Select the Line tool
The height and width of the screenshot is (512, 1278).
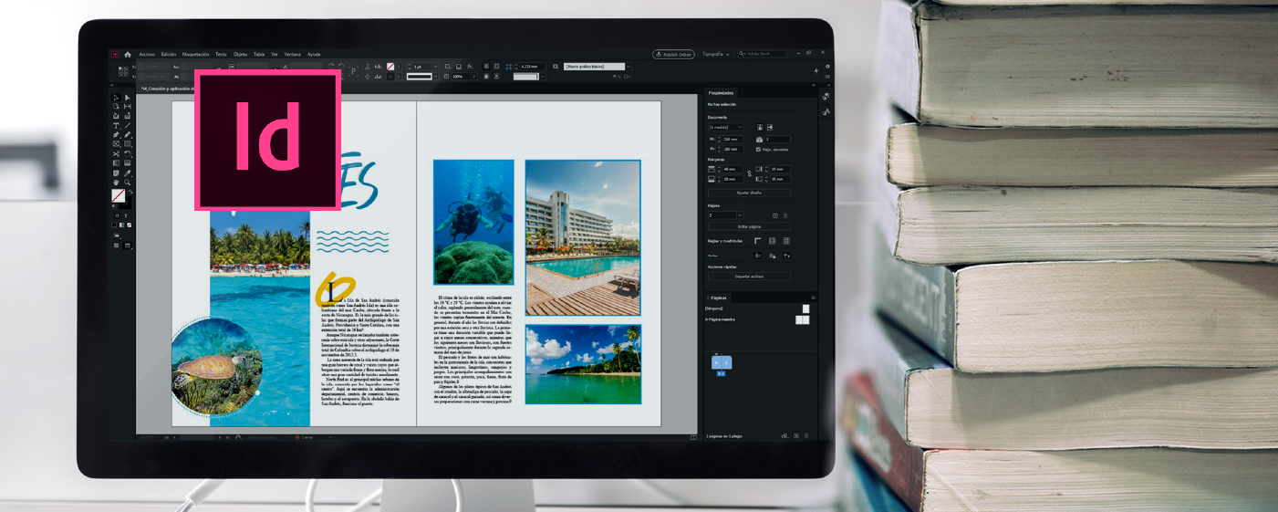128,125
